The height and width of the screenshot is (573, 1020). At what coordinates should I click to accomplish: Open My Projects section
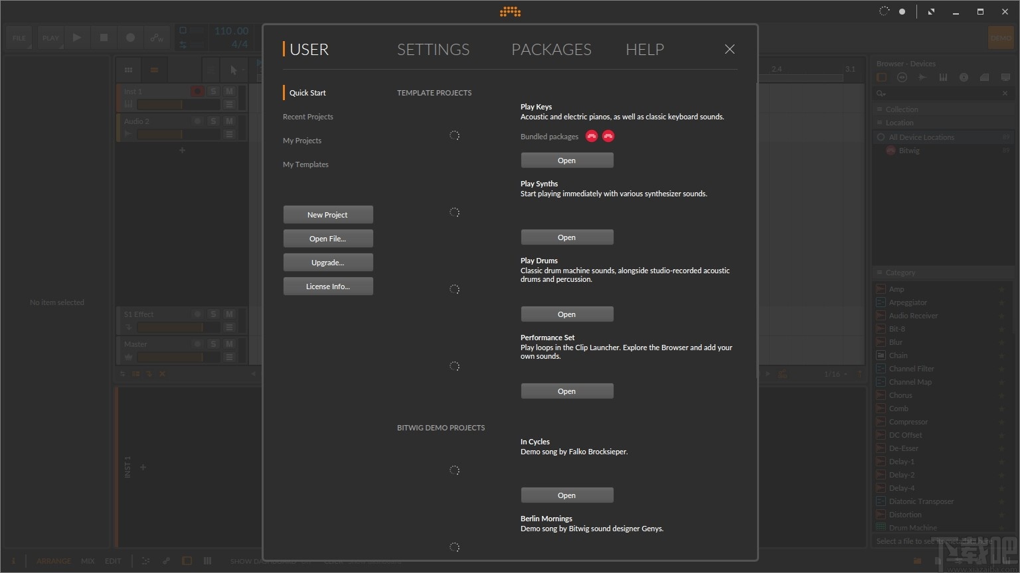tap(302, 141)
